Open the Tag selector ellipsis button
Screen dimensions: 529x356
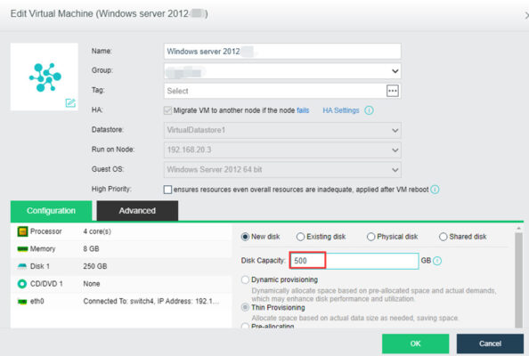pyautogui.click(x=393, y=91)
